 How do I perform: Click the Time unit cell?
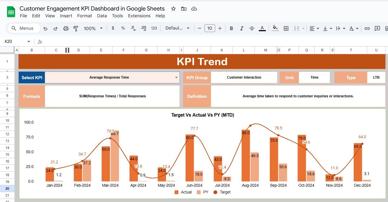pos(314,77)
